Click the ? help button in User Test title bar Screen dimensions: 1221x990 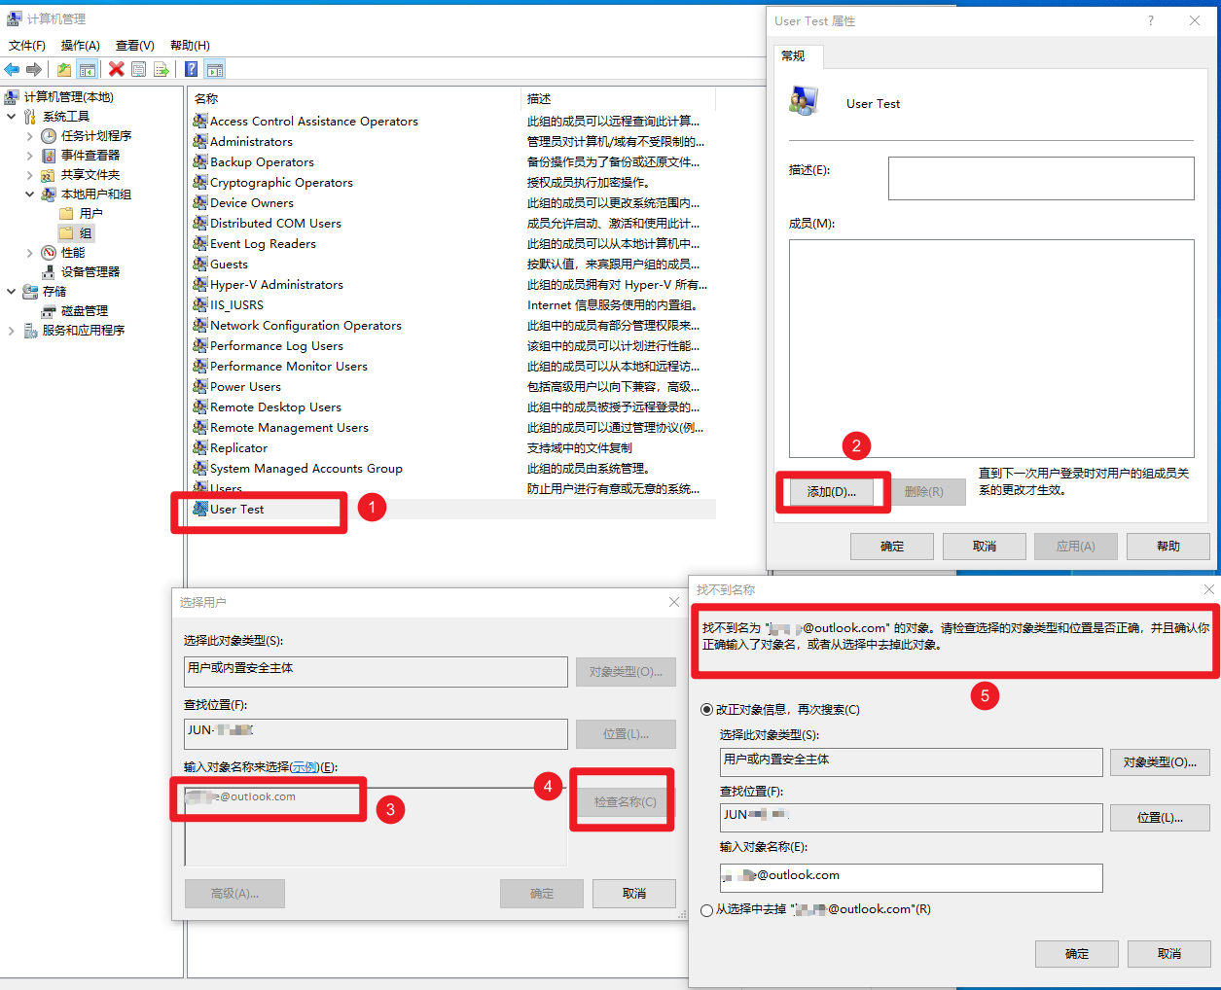(x=1150, y=20)
